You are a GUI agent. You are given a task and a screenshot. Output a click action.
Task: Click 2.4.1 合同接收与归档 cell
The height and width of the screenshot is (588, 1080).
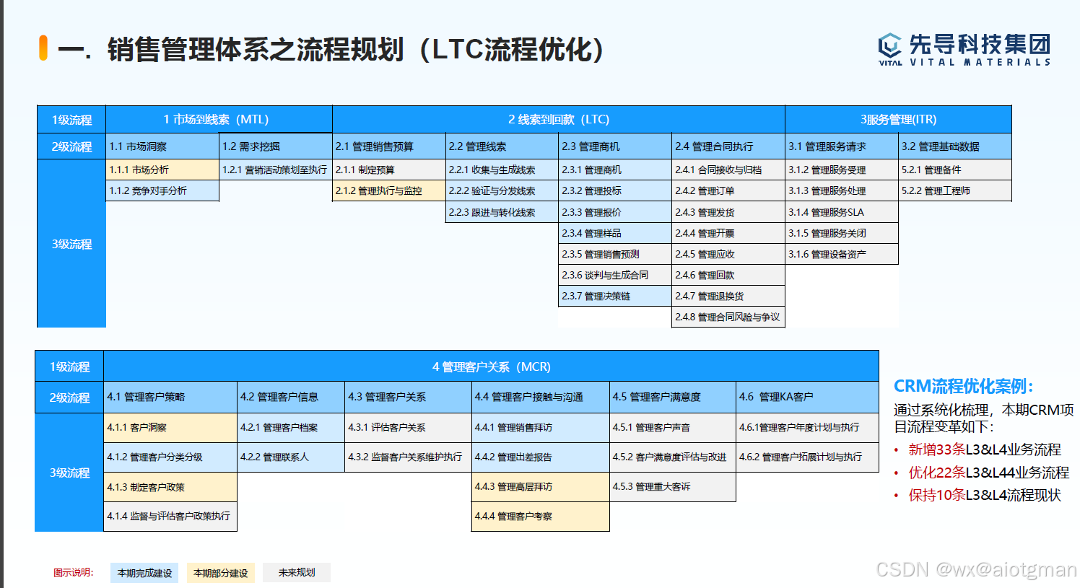728,170
